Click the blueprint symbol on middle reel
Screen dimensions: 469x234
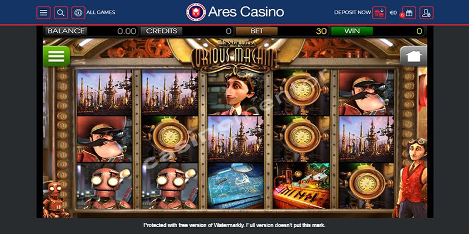pyautogui.click(x=236, y=185)
